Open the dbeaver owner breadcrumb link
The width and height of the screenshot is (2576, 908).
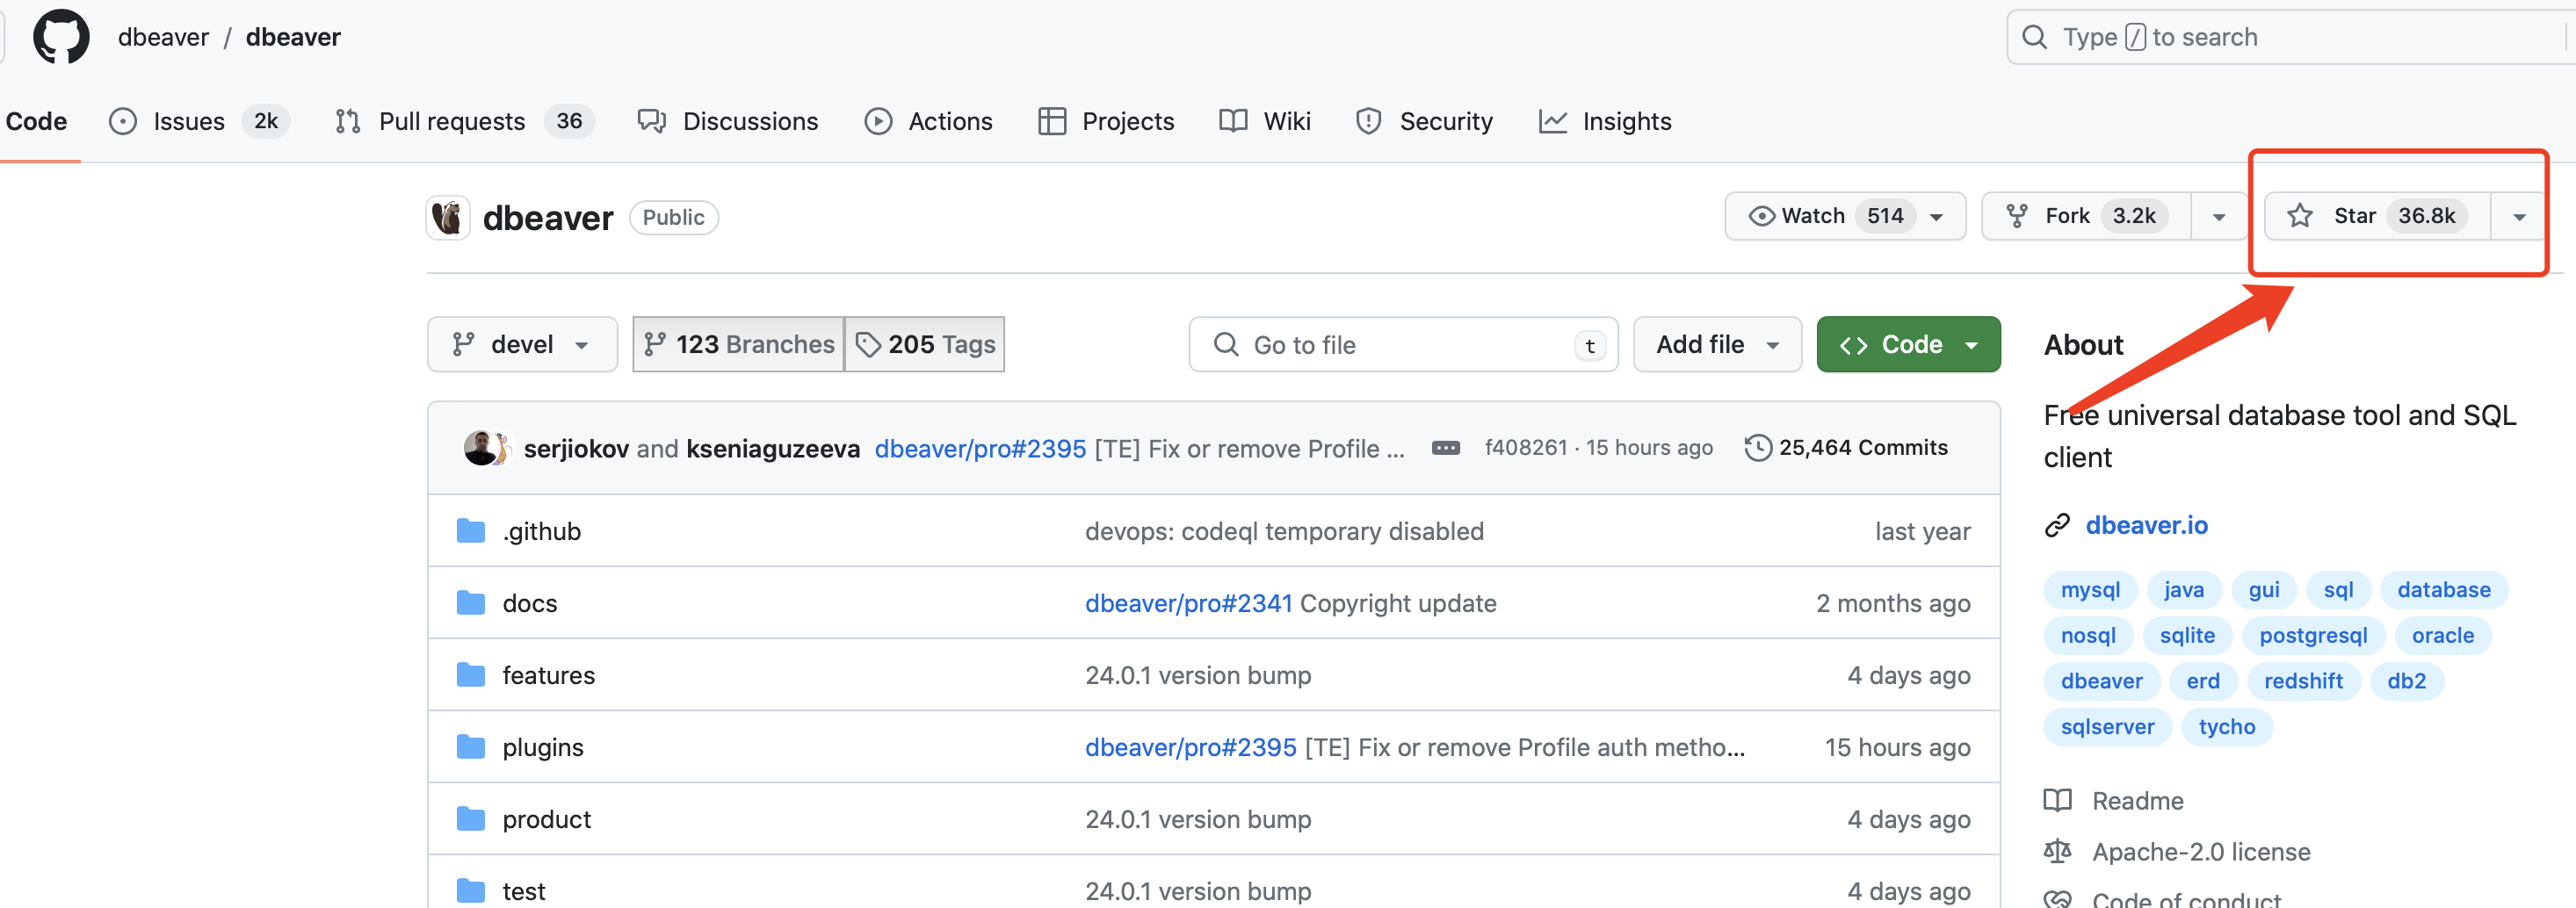point(163,37)
